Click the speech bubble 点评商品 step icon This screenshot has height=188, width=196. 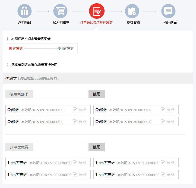168,11
